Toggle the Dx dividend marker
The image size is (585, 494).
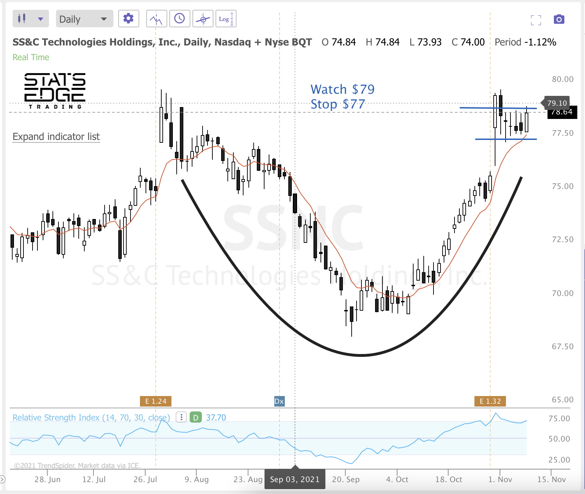(279, 401)
